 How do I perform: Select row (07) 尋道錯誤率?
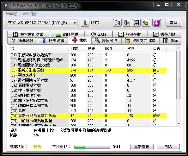pos(88,75)
